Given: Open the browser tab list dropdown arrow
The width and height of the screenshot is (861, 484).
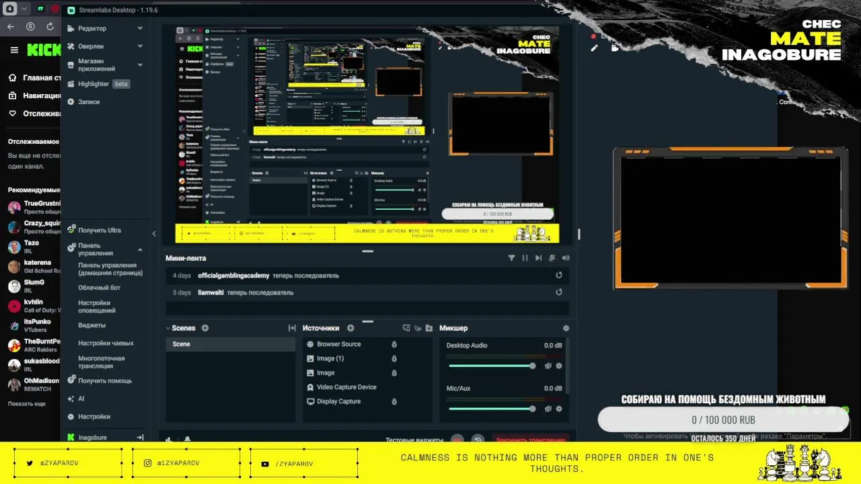Looking at the screenshot, I should tap(25, 9).
